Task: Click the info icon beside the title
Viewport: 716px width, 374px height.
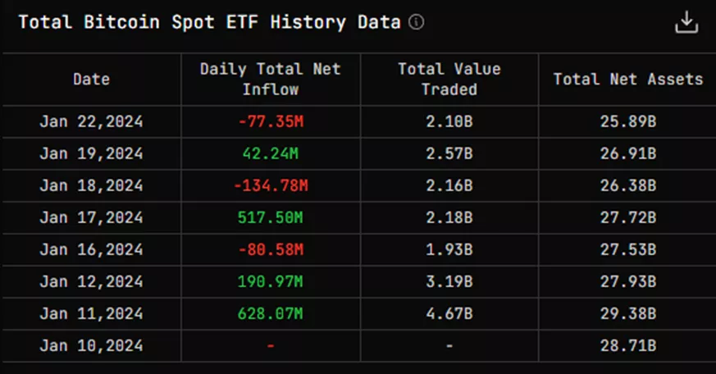Action: coord(417,22)
